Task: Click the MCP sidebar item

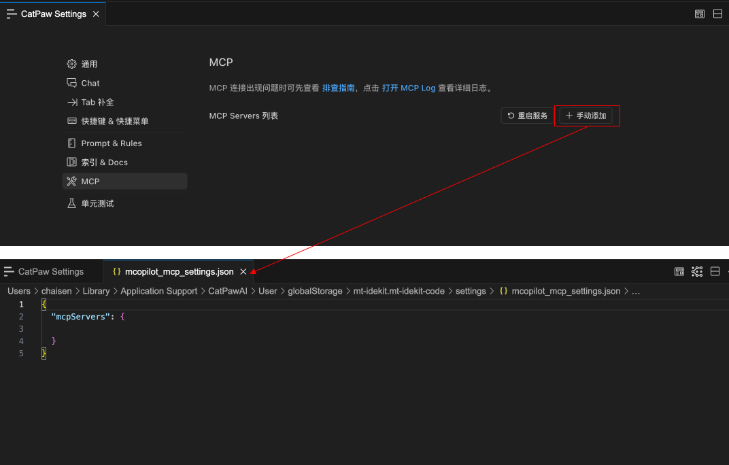Action: (90, 182)
